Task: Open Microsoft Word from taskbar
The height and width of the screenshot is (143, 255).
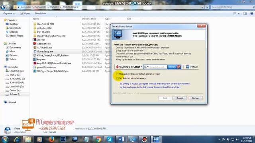Action: 121,139
